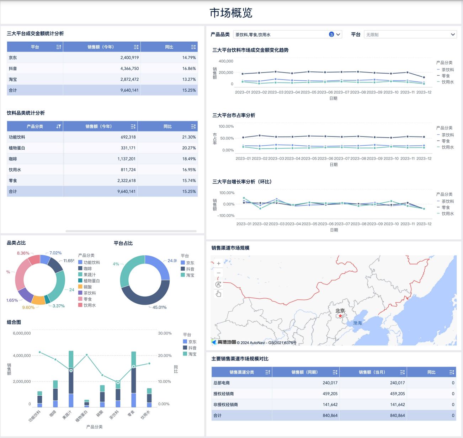Select the hand pan tool on map

[x=218, y=294]
